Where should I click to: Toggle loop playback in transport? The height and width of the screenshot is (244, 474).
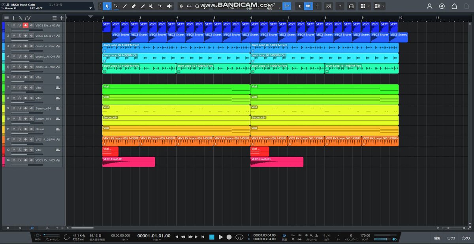tap(239, 237)
